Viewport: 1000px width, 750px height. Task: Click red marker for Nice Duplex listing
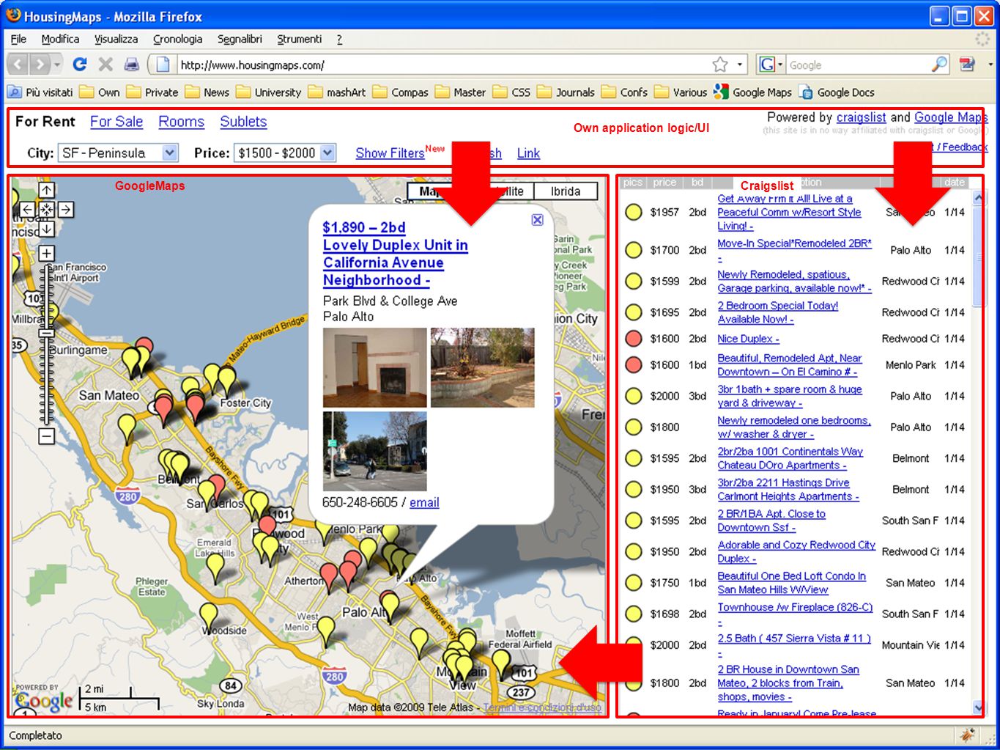click(634, 339)
